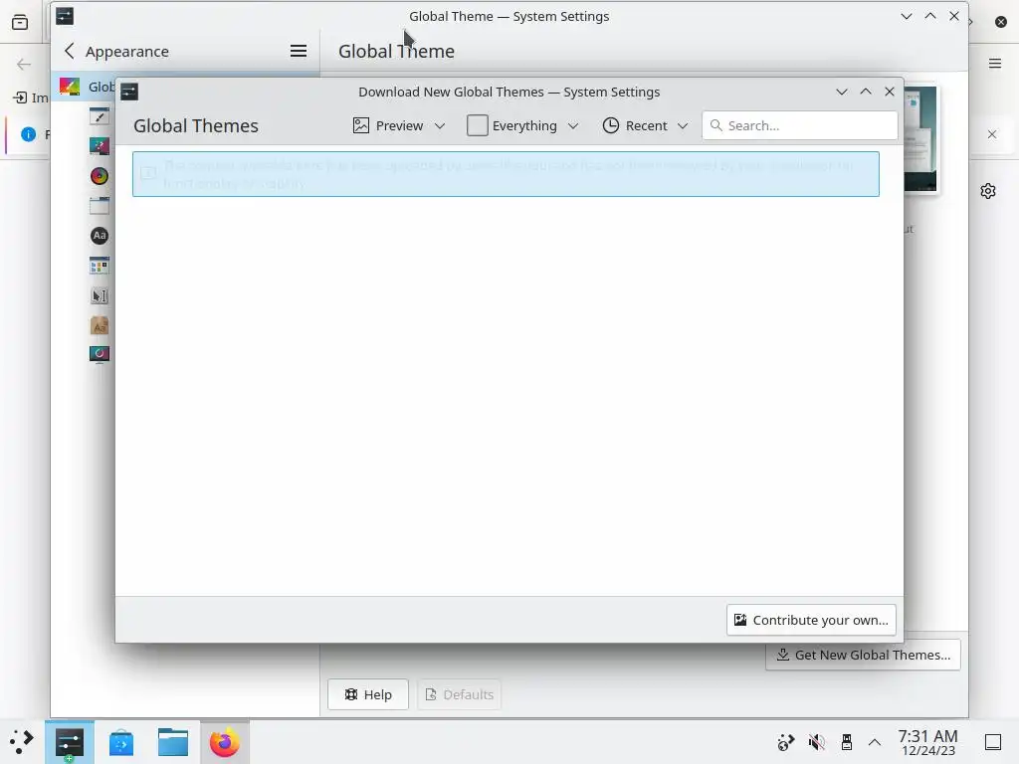Open the Icons settings sidebar icon
This screenshot has height=764, width=1019.
click(100, 266)
